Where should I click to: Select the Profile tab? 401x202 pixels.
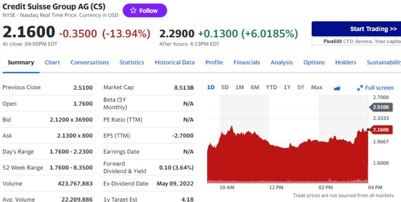(x=214, y=63)
